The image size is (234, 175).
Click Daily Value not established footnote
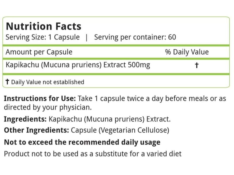48,82
